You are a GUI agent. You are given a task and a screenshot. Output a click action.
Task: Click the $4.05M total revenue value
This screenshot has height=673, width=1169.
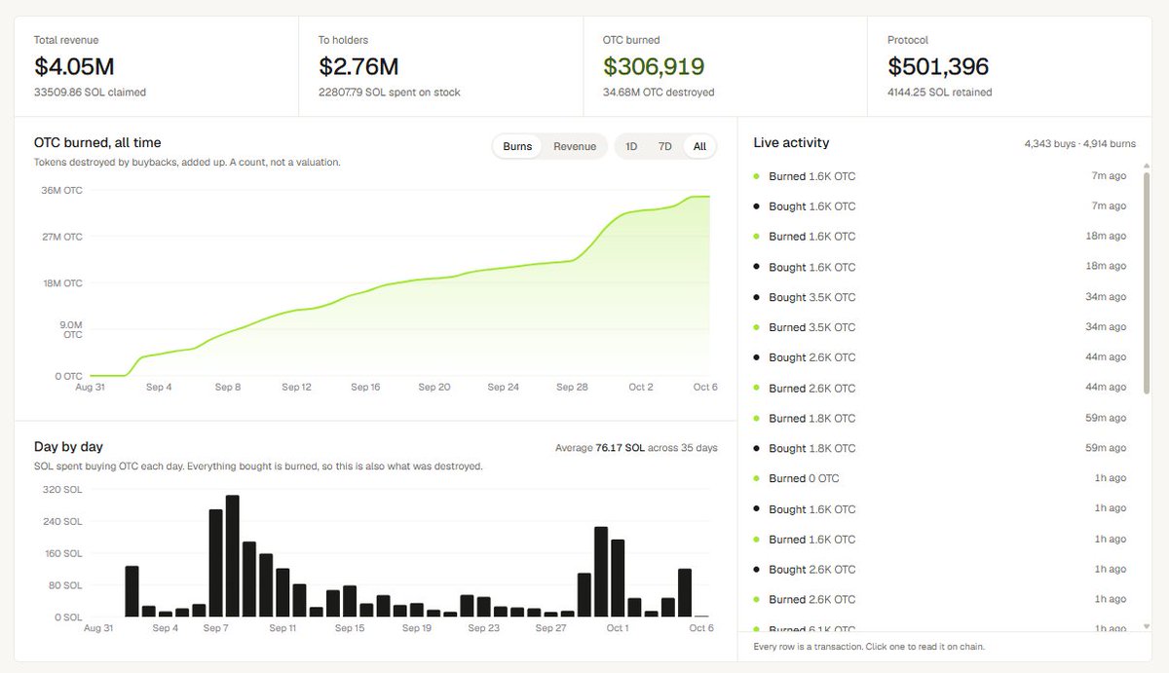click(x=74, y=67)
